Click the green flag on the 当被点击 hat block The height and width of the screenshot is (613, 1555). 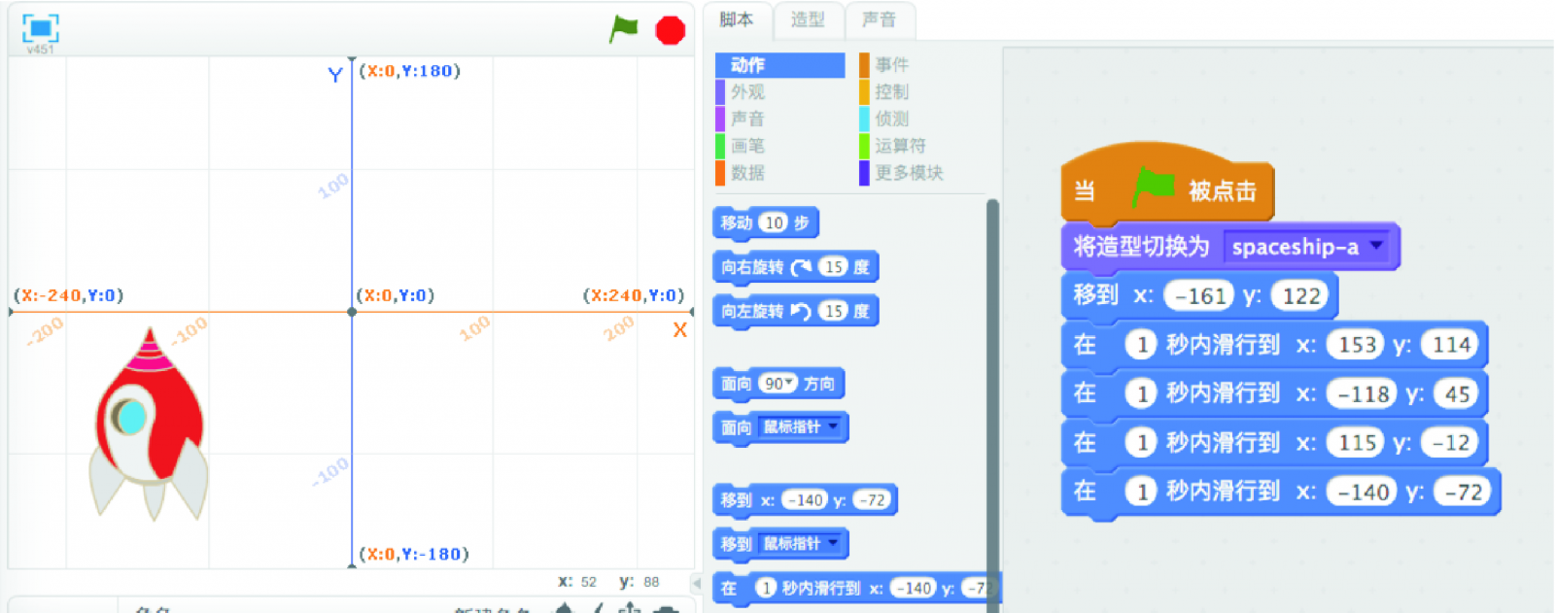pos(1154,187)
